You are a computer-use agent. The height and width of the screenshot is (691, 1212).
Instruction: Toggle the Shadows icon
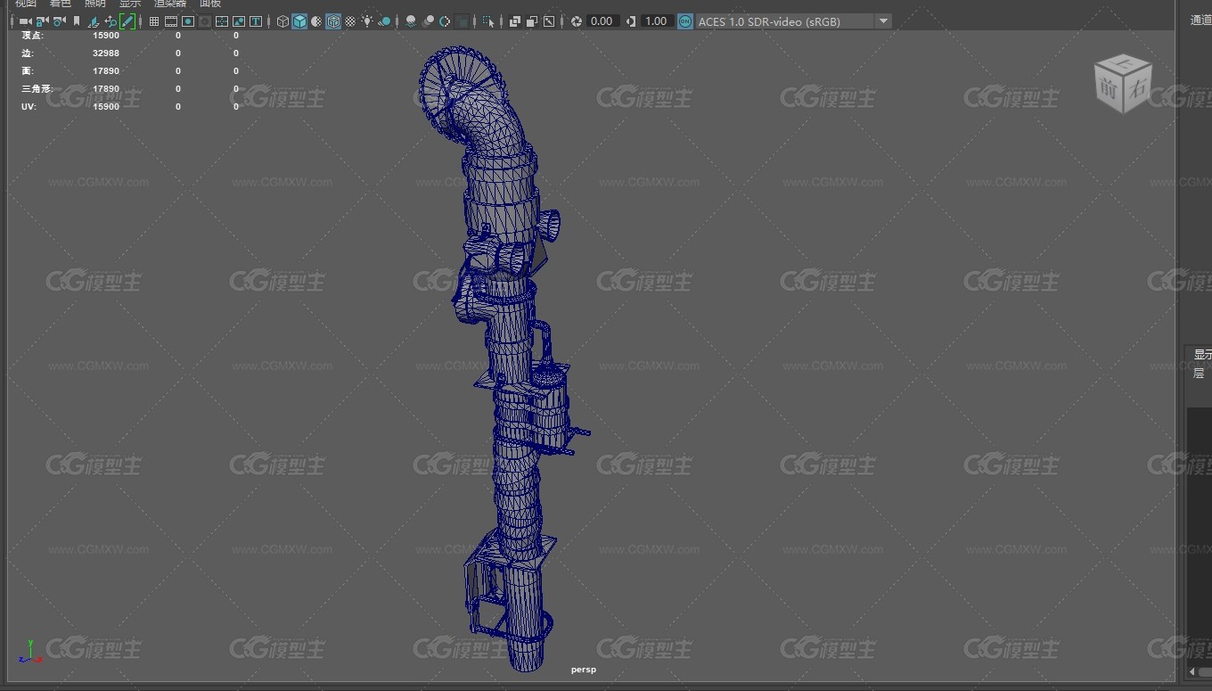coord(384,21)
